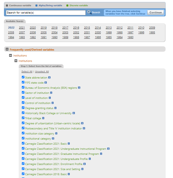Uncheck the Level of institution checkbox

point(23,98)
